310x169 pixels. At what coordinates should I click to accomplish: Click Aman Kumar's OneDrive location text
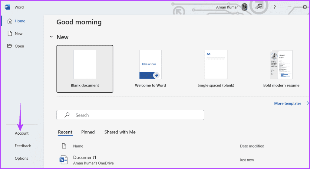(93, 163)
